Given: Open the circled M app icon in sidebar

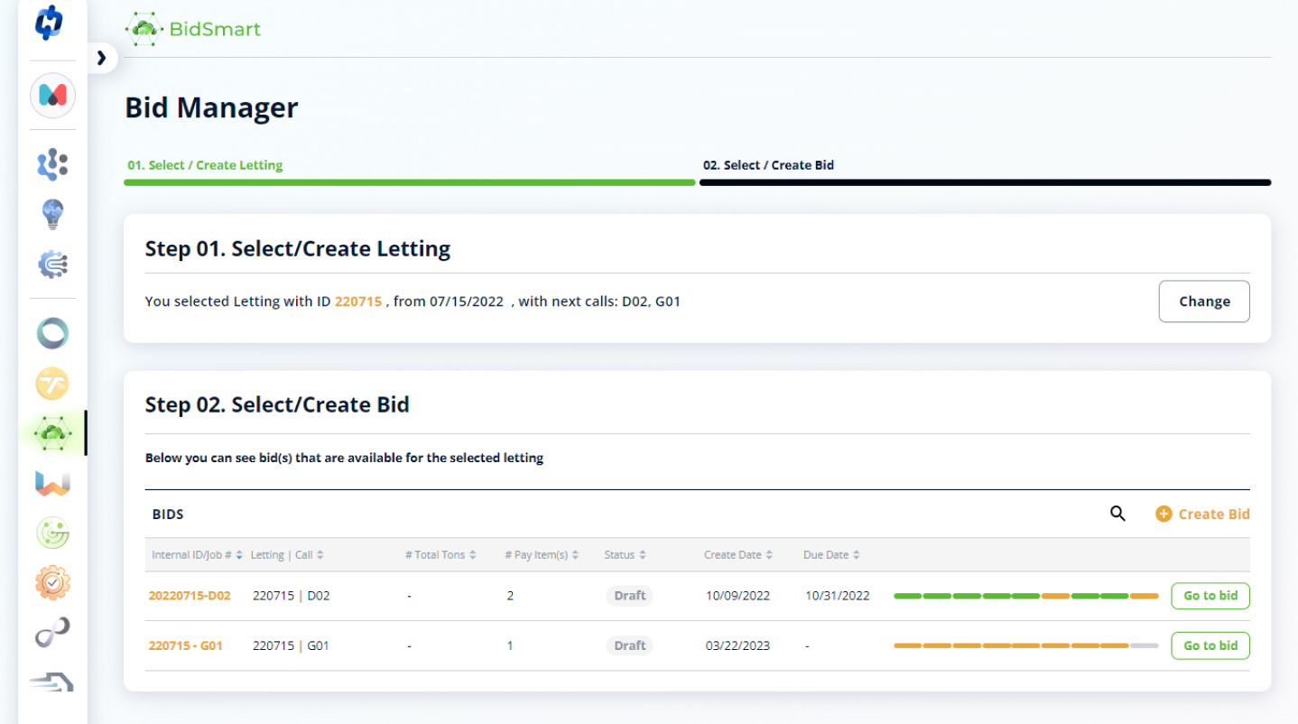Looking at the screenshot, I should pos(52,96).
